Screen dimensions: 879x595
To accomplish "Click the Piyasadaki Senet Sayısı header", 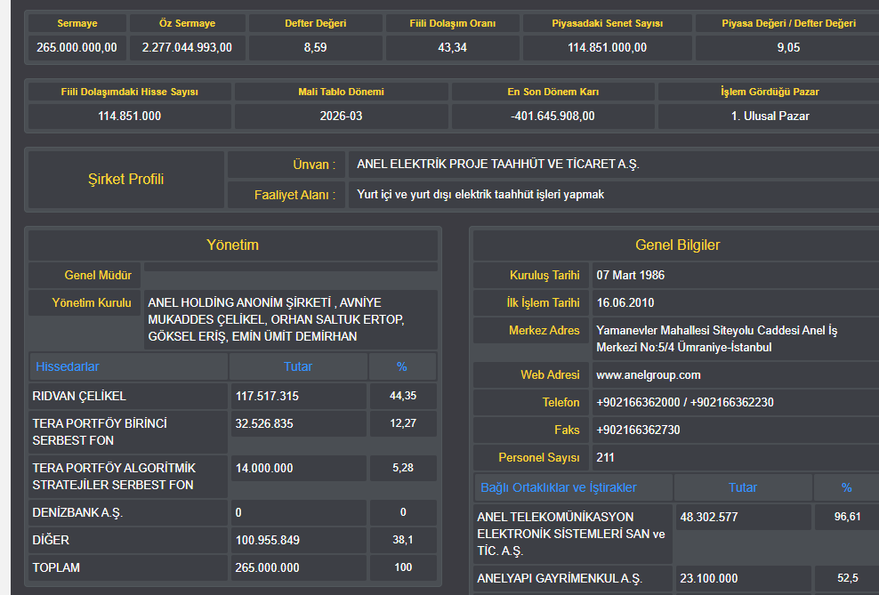I will pyautogui.click(x=607, y=23).
